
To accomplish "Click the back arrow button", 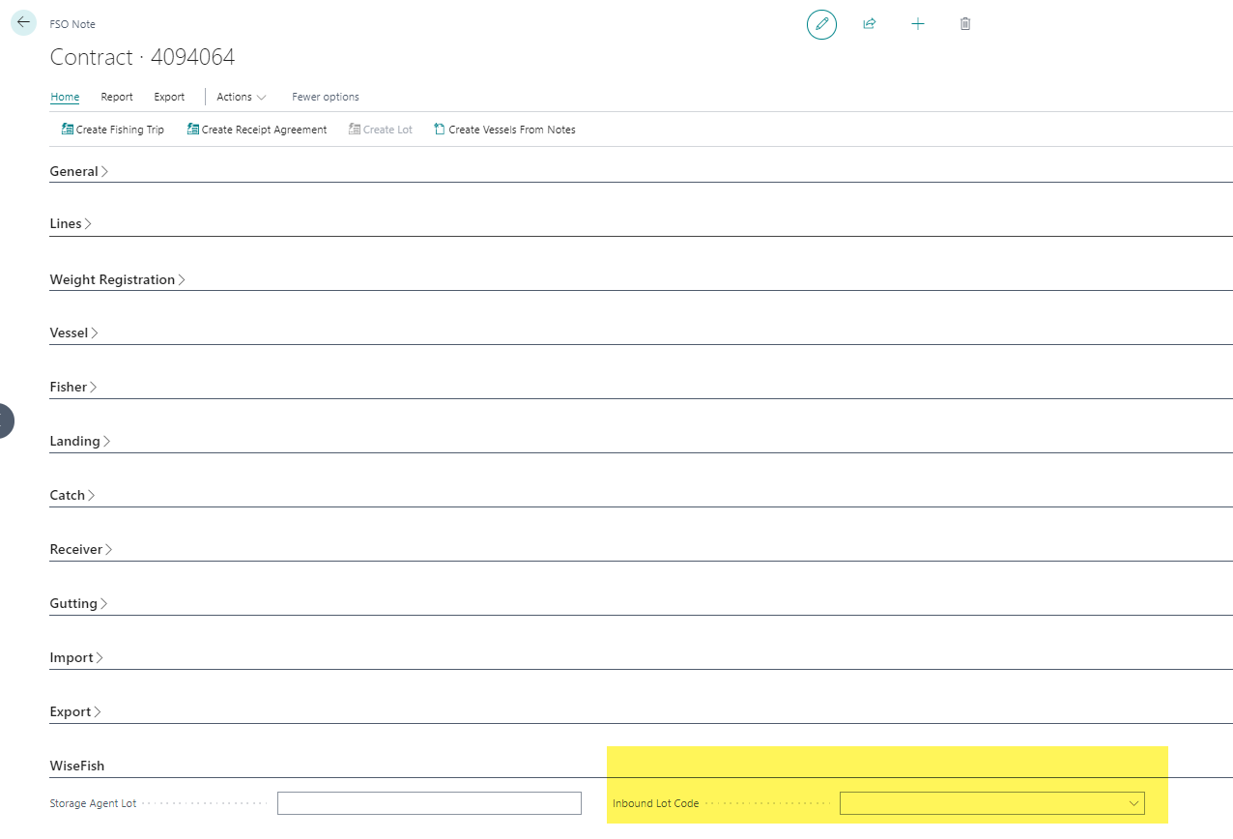I will click(x=23, y=22).
